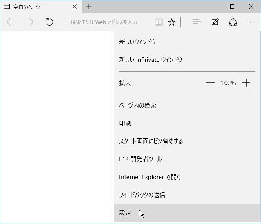This screenshot has height=224, width=261.
Task: Close the 空白のページ tab
Action: click(x=75, y=7)
